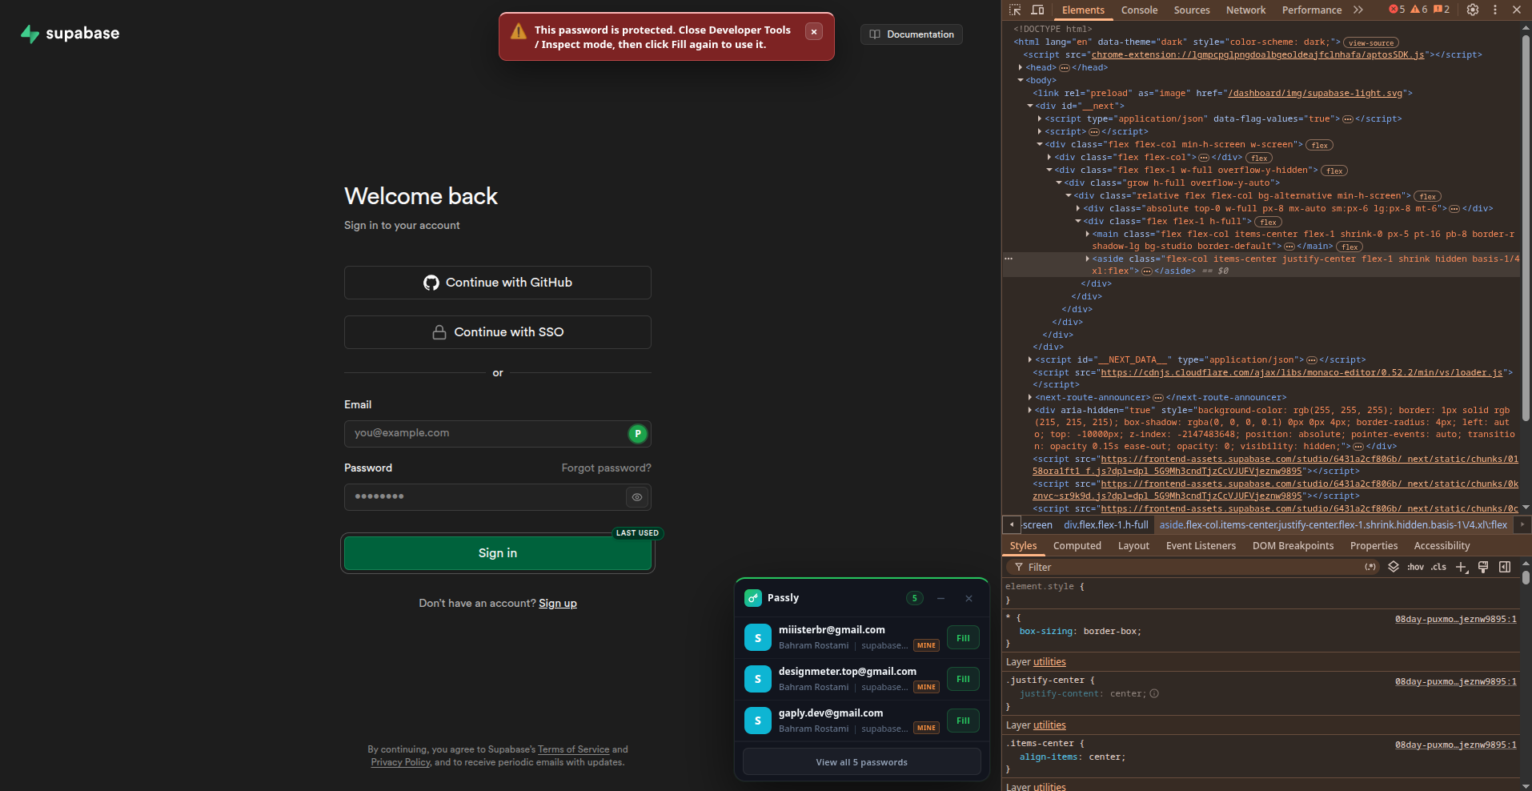Image resolution: width=1532 pixels, height=791 pixels.
Task: Toggle regex filter in Styles pane
Action: (1370, 567)
